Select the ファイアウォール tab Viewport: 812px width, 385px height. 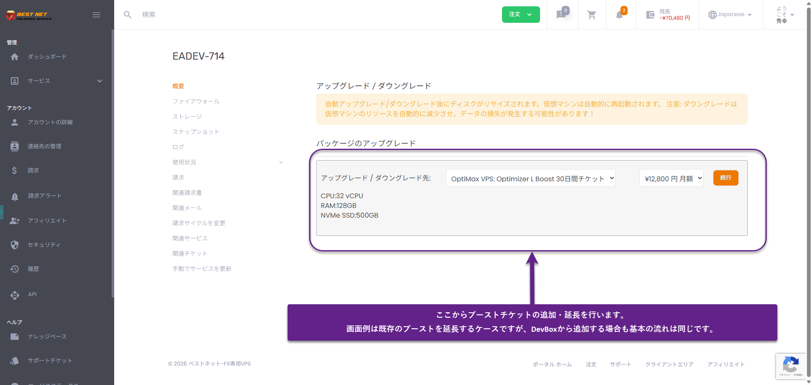196,101
